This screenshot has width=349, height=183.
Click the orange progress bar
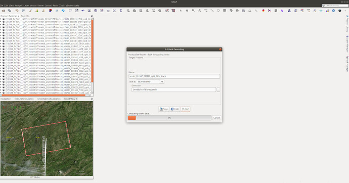132,118
